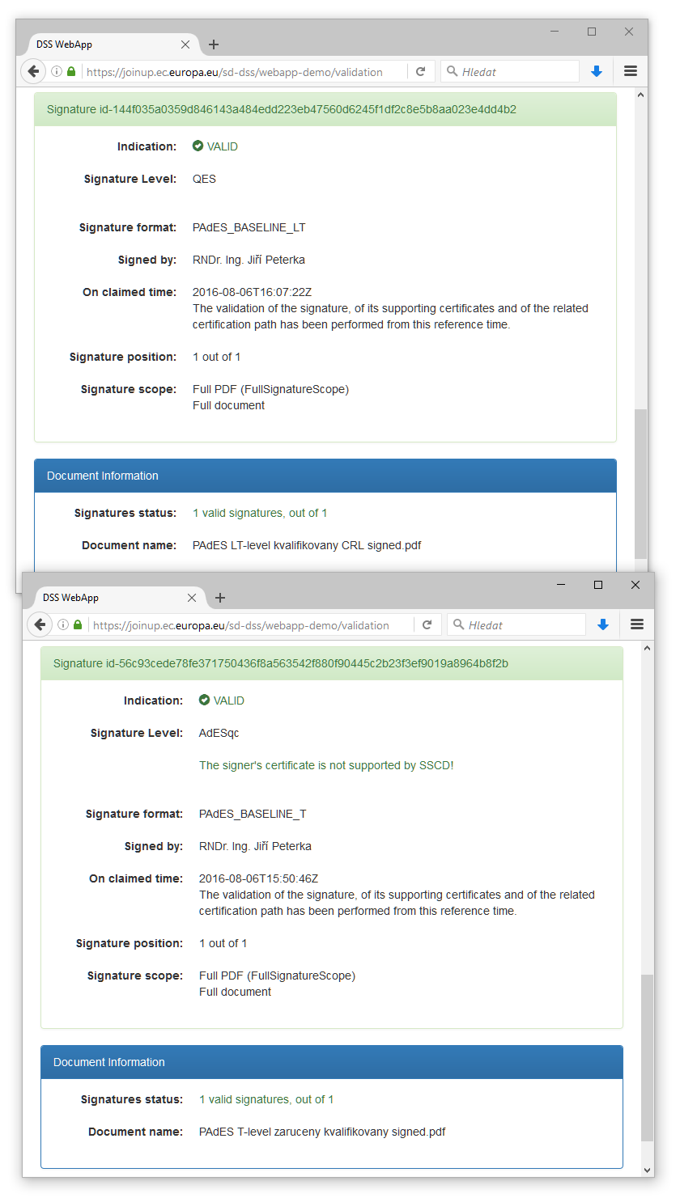
Task: Click signatures status text in upper window
Action: click(x=260, y=513)
